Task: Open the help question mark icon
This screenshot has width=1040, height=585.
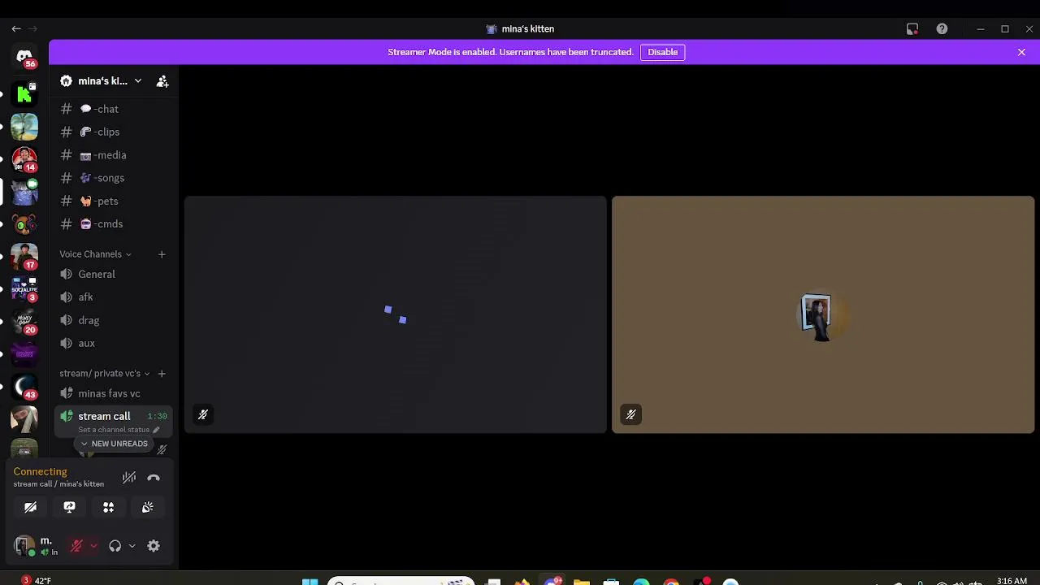Action: point(942,28)
